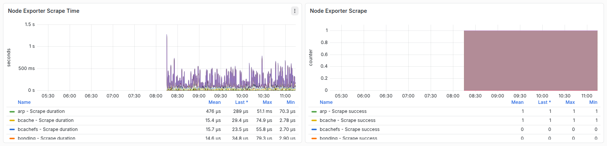Click the 500 ms y-axis label
The image size is (607, 146).
click(26, 68)
